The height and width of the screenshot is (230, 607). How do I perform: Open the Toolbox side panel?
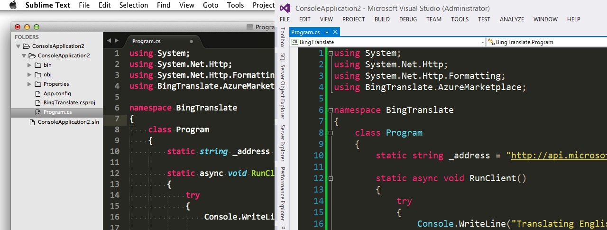pos(282,37)
